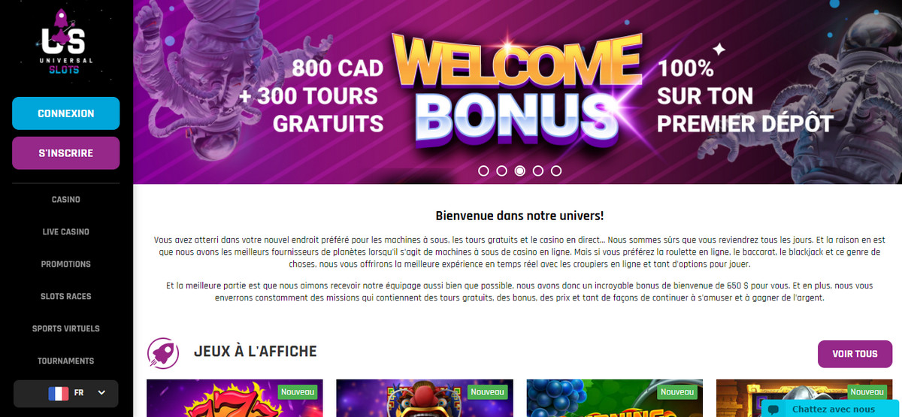Screen dimensions: 902x417
Task: Select the fourth carousel slide dot
Action: point(538,171)
